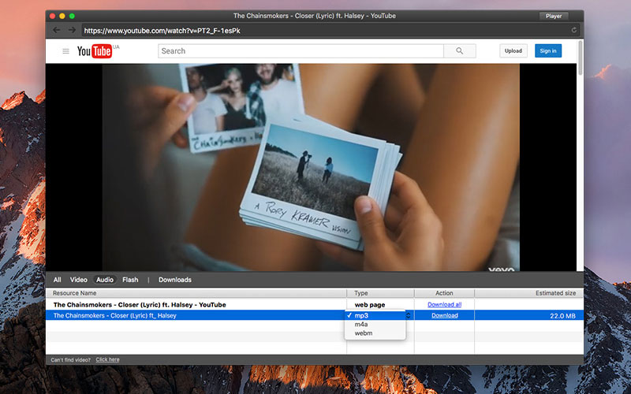Click the Resource Name column header
Screen dimensions: 631x394
coord(196,293)
